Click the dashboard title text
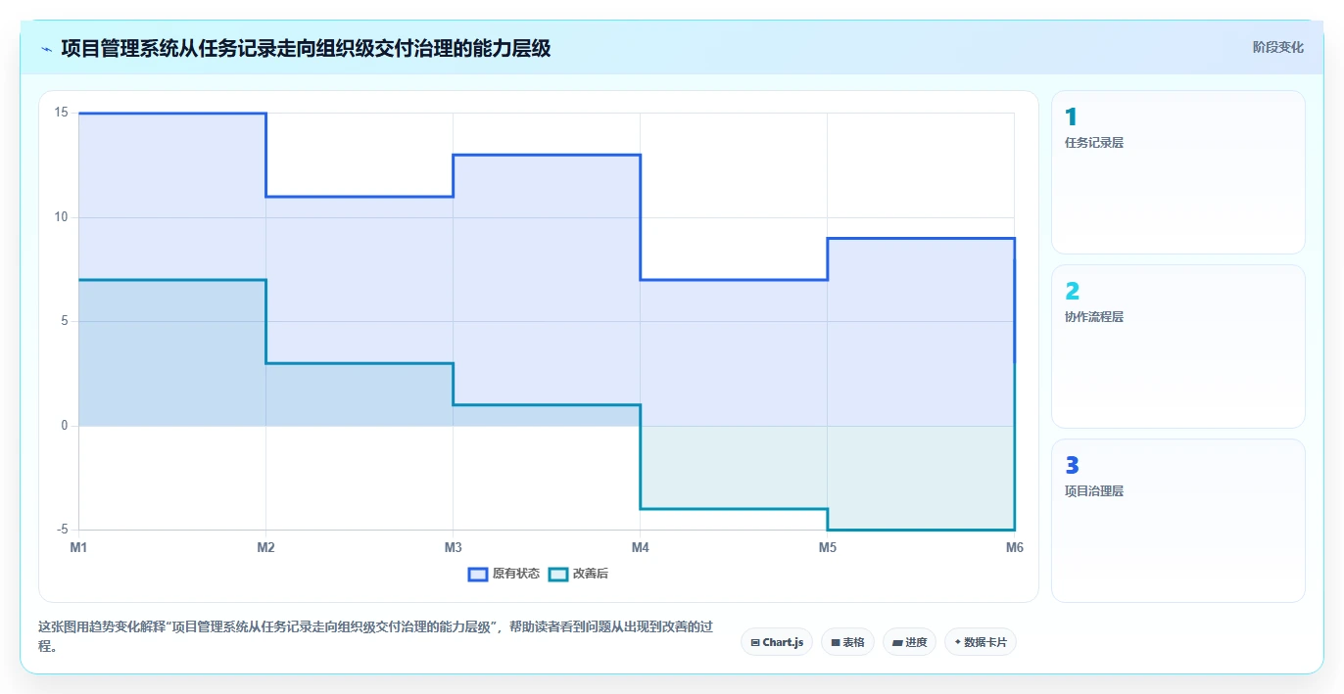1344x694 pixels. tap(306, 48)
